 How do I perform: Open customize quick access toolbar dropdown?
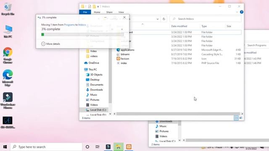[98, 7]
